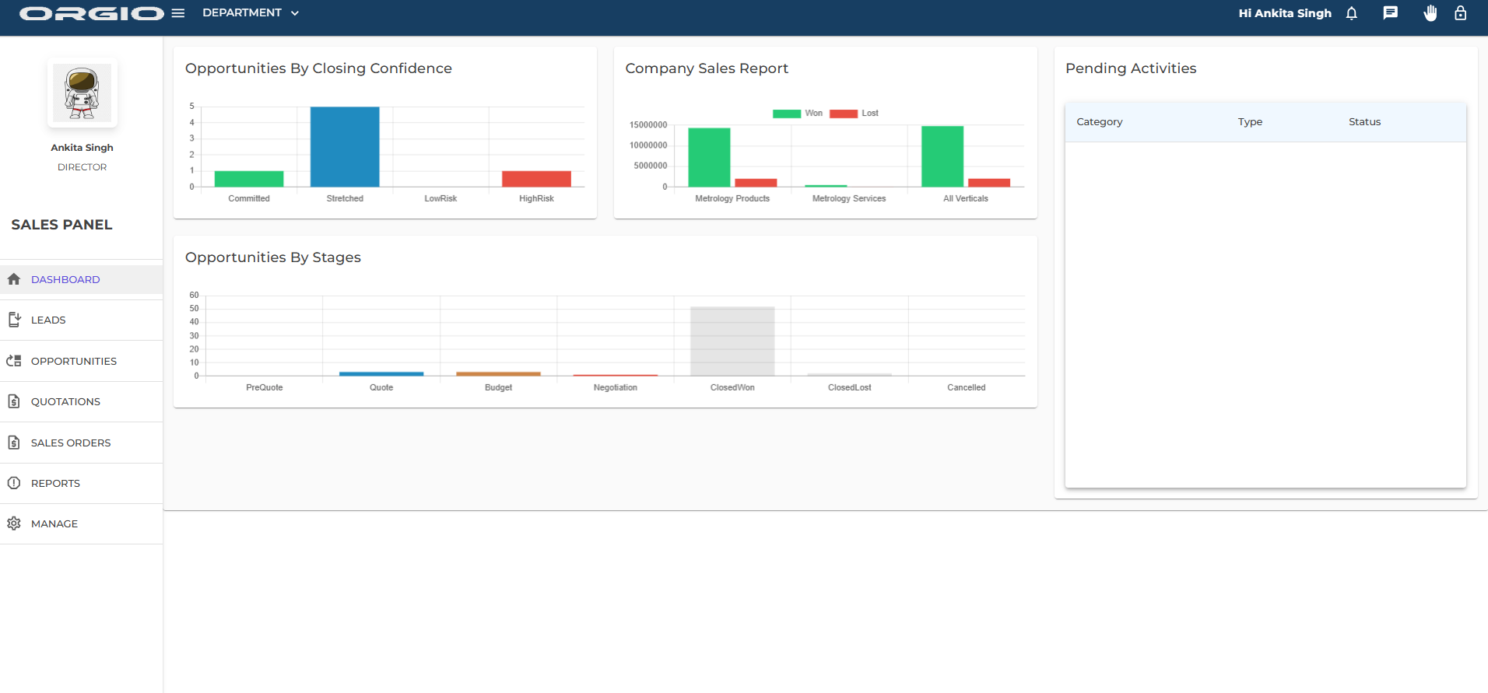The image size is (1488, 693).
Task: Open the Quotations section
Action: coord(65,402)
